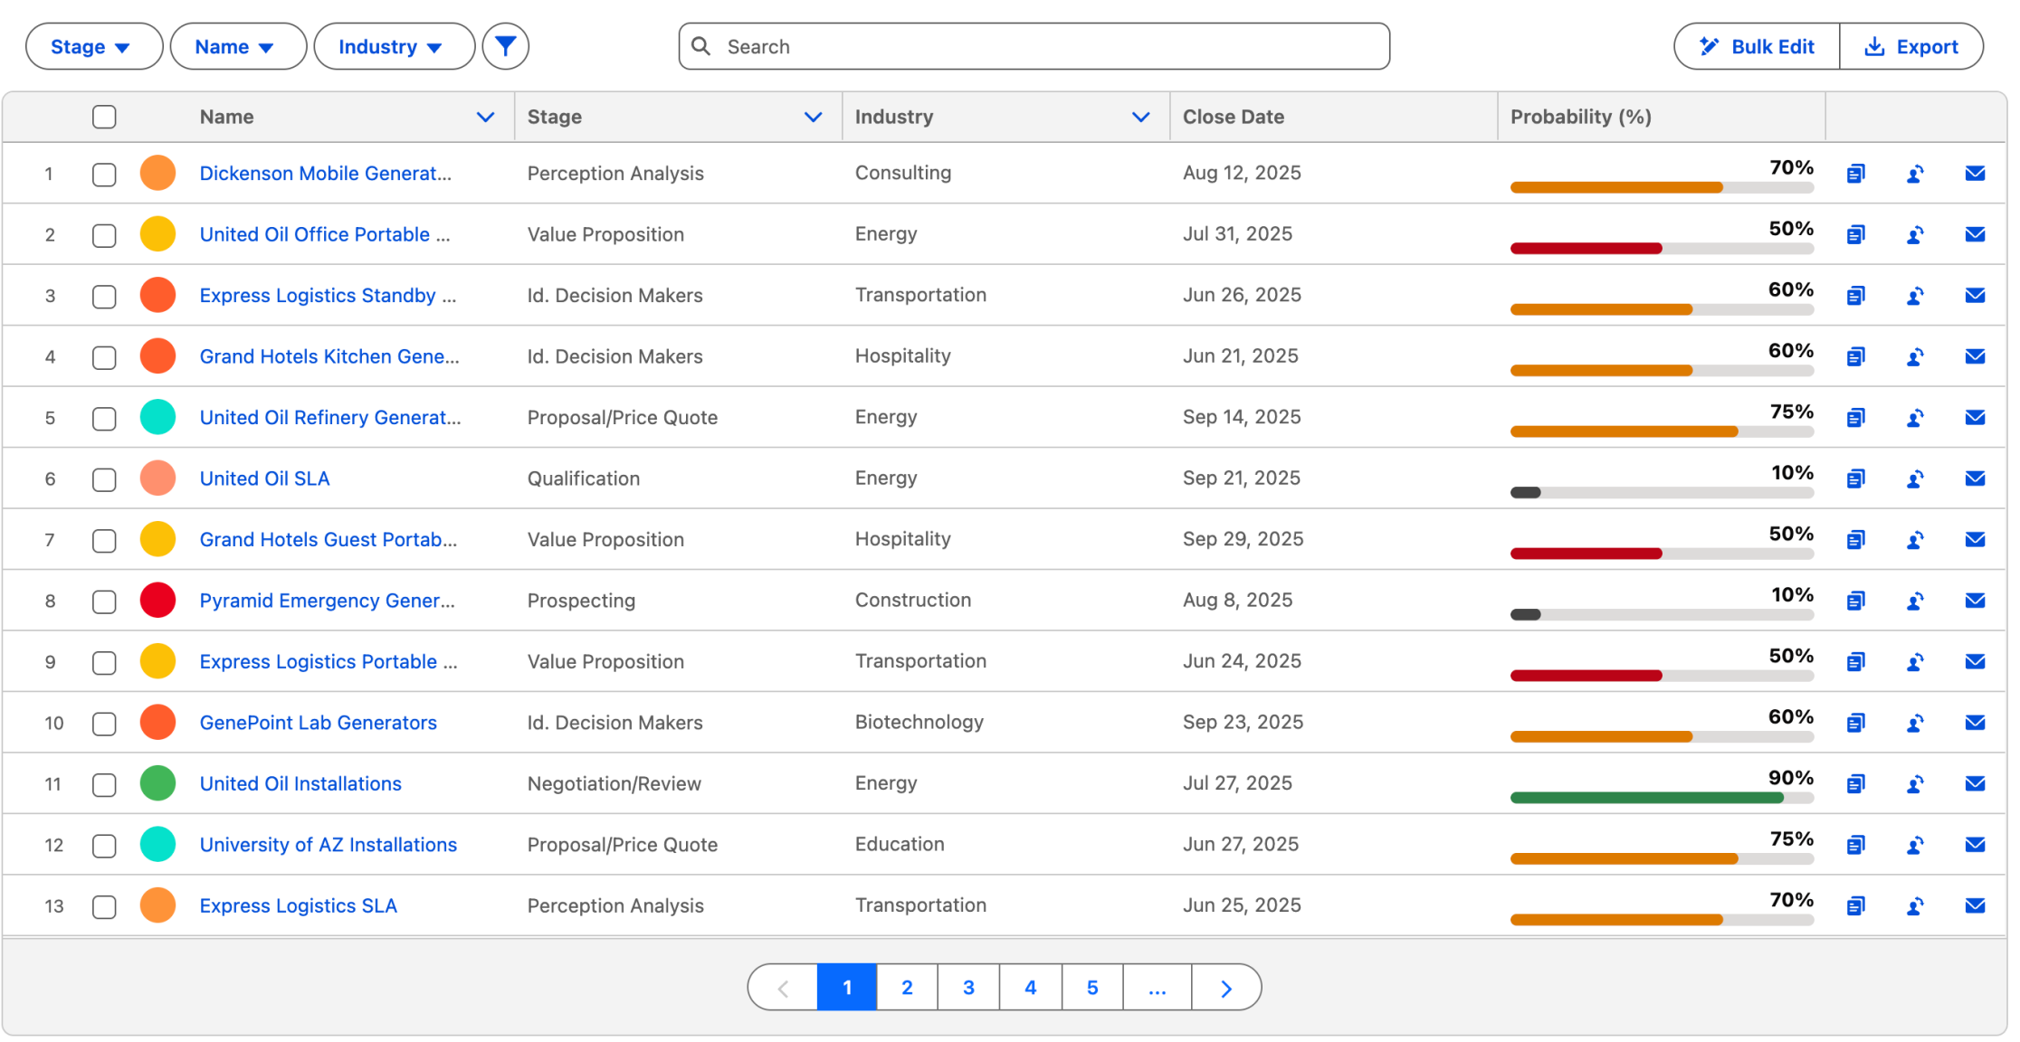Click the assign user icon for Pyramid Emergency row
Image resolution: width=2020 pixels, height=1042 pixels.
pos(1915,601)
